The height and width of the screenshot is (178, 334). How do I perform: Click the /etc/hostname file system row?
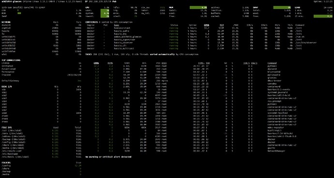click(41, 154)
